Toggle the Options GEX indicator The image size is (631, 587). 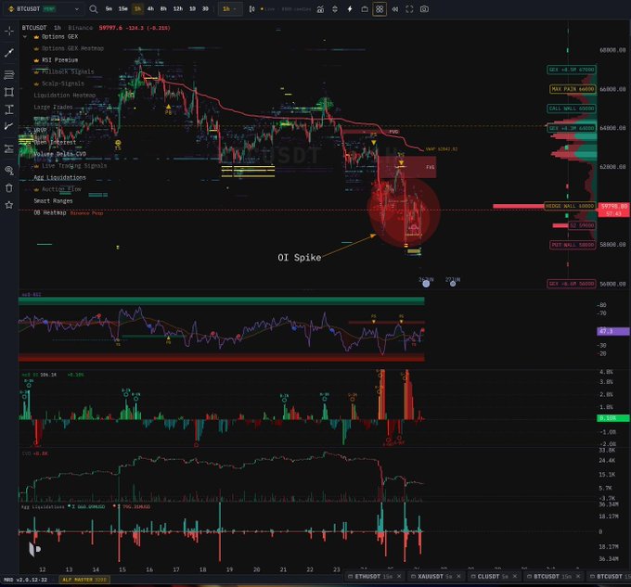59,36
